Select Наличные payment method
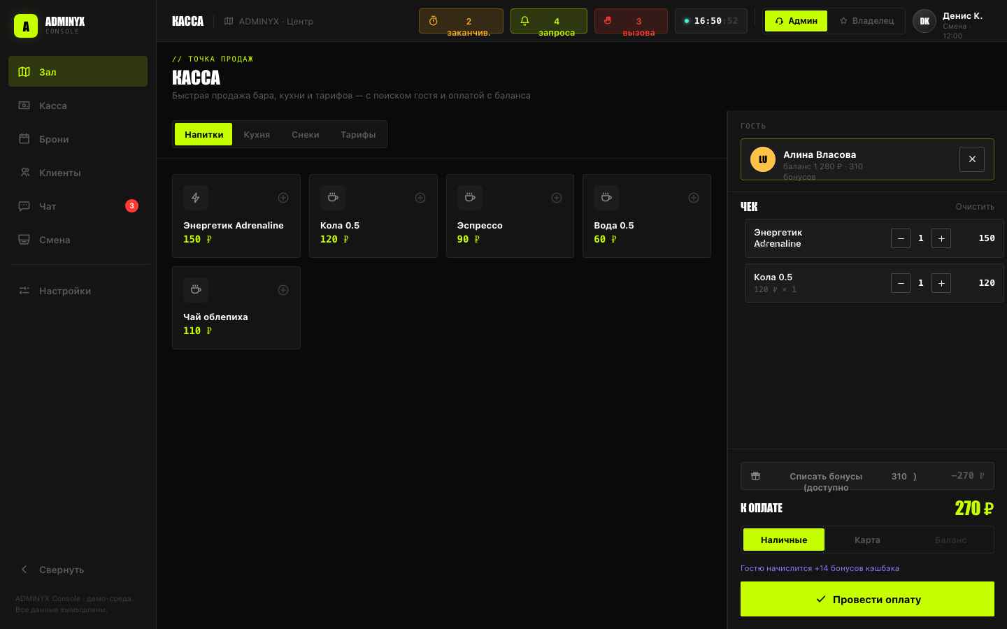Viewport: 1007px width, 629px height. tap(784, 540)
